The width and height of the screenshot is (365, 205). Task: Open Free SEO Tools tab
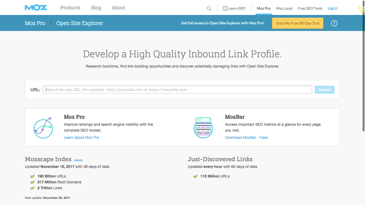pyautogui.click(x=310, y=8)
